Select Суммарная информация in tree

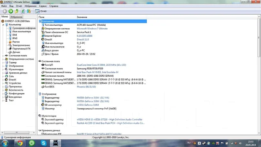[x=24, y=28]
